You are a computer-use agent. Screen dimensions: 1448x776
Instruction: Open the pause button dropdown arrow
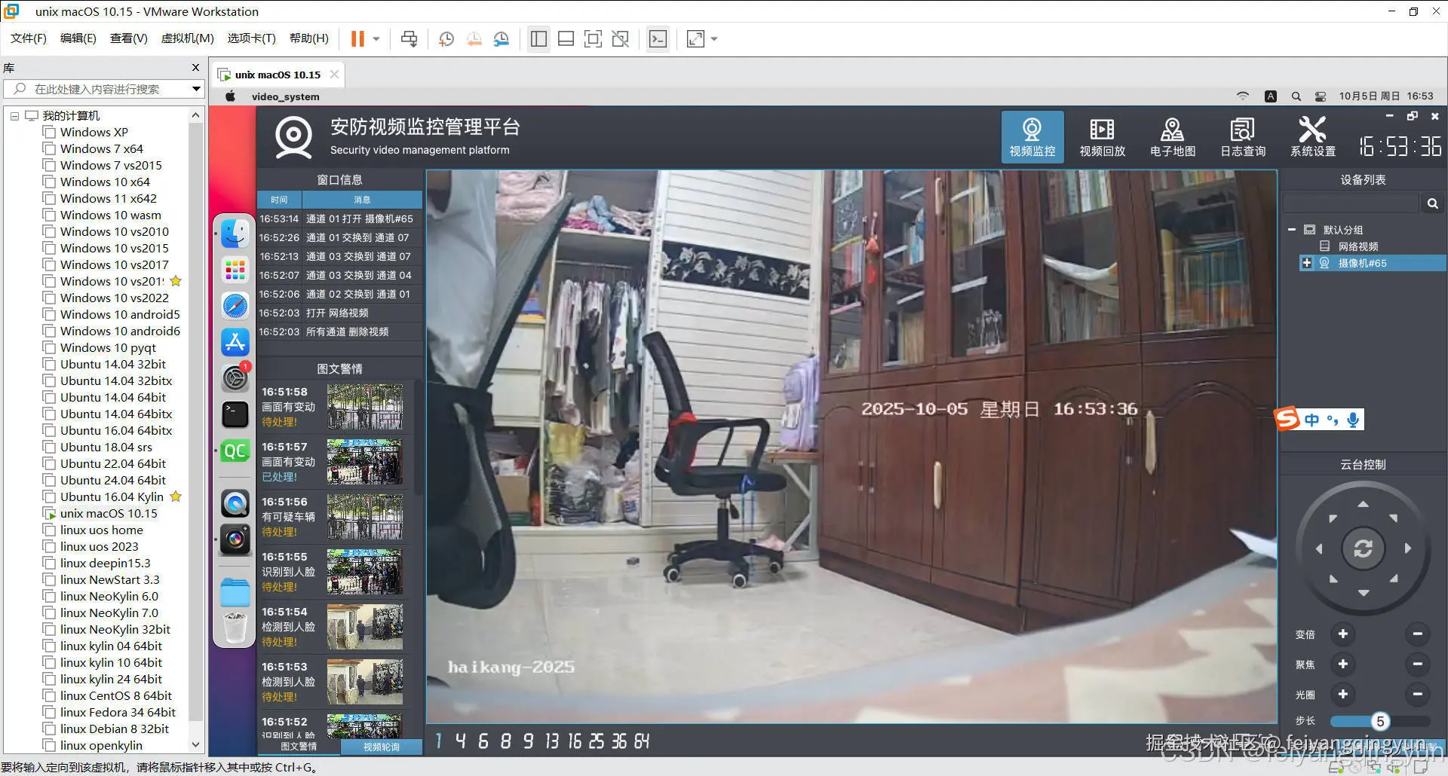pos(376,38)
